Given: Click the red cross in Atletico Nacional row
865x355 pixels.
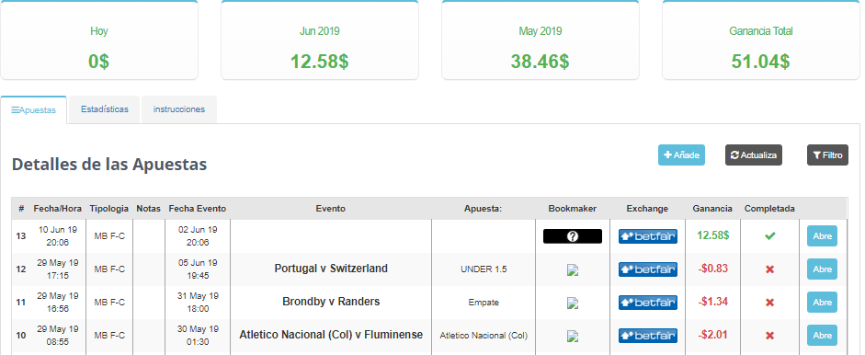Looking at the screenshot, I should click(x=769, y=336).
